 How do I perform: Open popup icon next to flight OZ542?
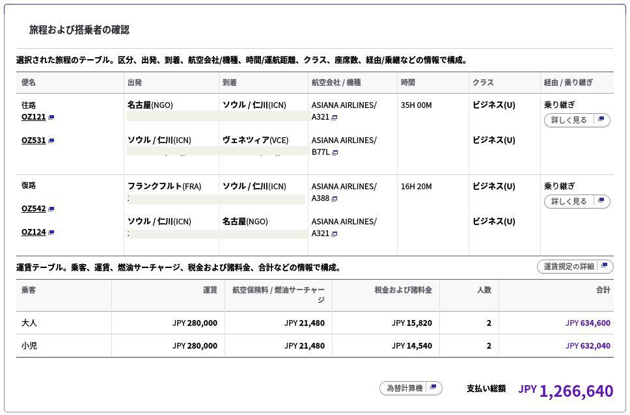click(51, 209)
